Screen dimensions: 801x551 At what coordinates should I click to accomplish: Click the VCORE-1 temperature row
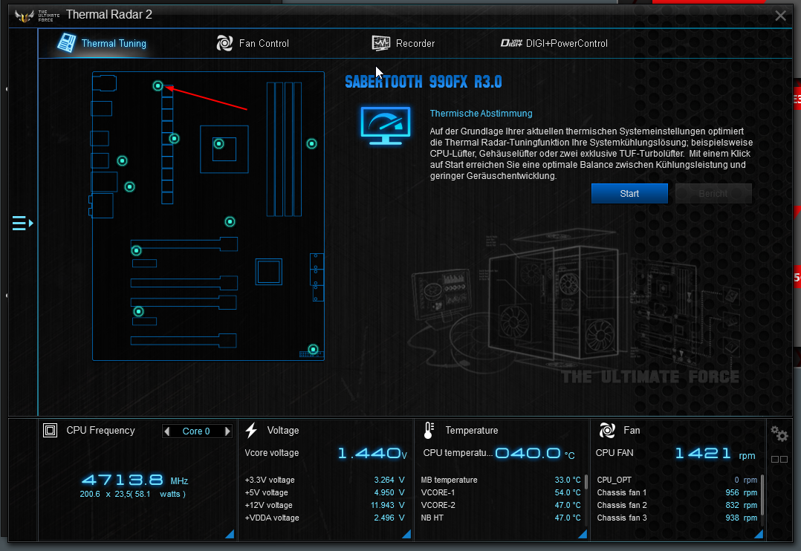[x=501, y=493]
